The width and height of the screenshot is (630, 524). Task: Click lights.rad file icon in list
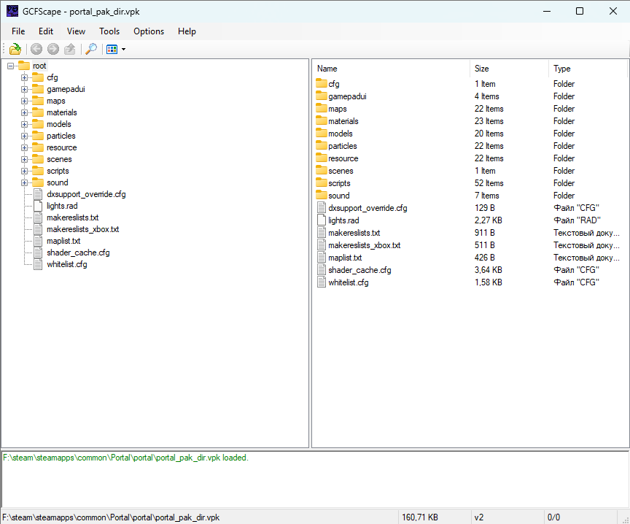pos(322,220)
